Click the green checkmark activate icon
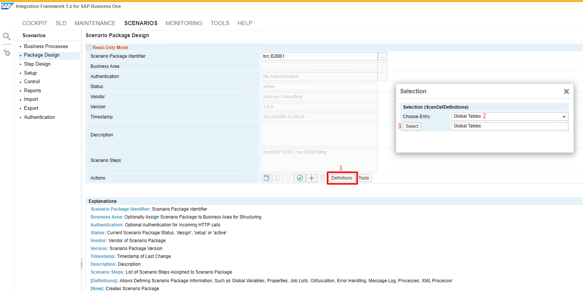 (x=300, y=178)
